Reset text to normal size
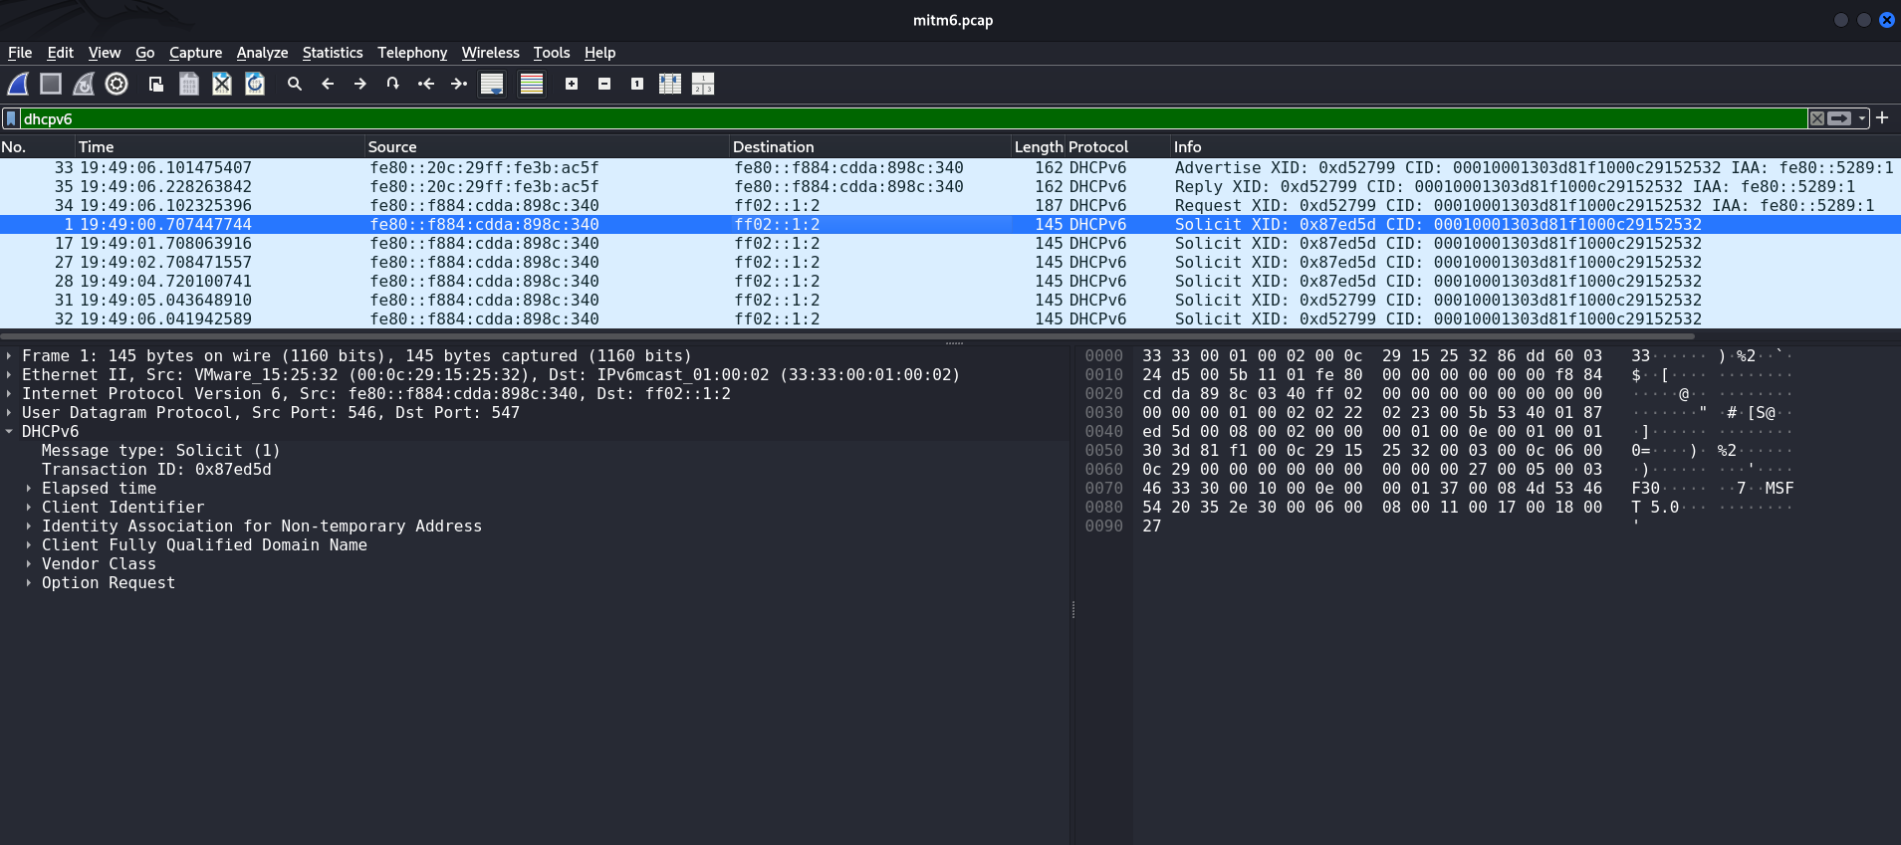This screenshot has width=1901, height=845. (x=637, y=85)
